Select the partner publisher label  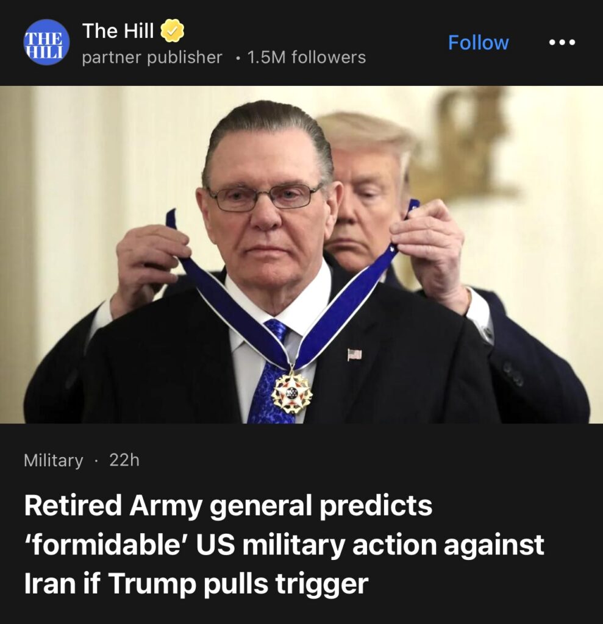(152, 57)
